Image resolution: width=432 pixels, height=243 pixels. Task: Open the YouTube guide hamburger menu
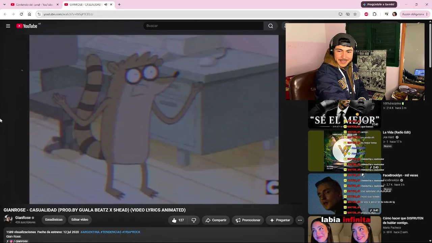(x=8, y=26)
